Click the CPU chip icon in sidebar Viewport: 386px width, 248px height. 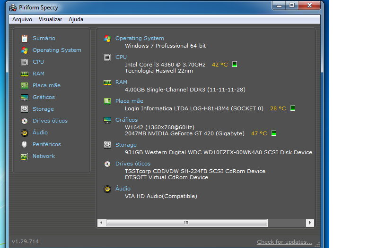[x=25, y=62]
